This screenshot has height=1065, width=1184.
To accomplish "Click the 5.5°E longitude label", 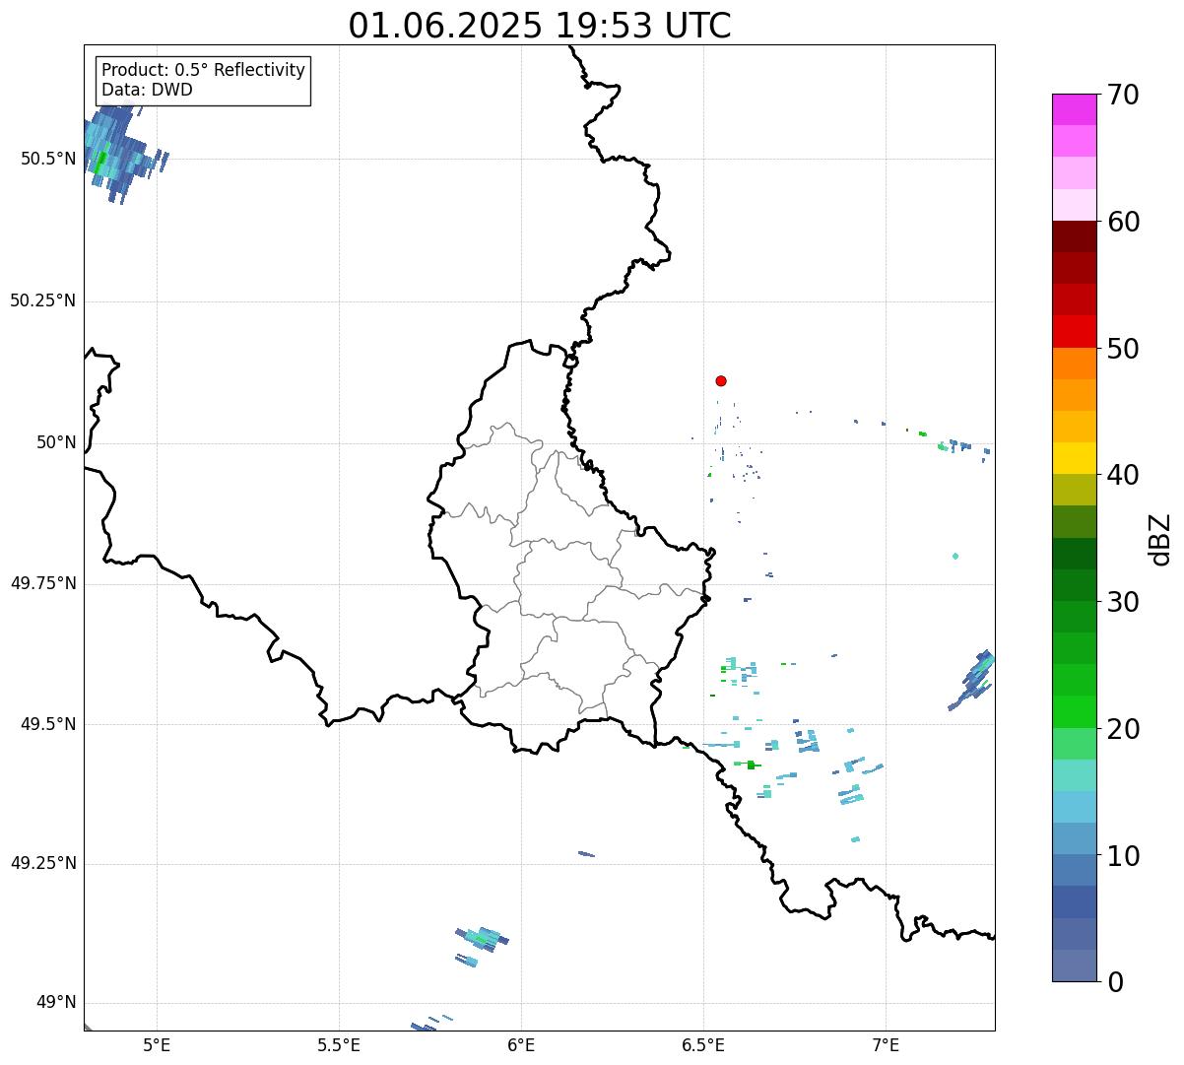I will tap(339, 1045).
